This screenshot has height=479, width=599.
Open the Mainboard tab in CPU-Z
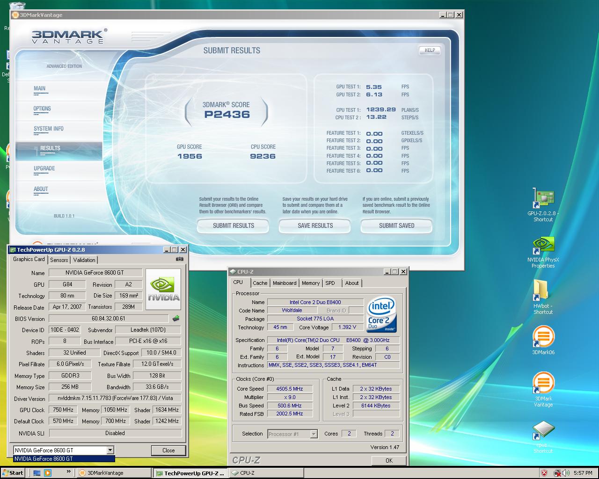(x=285, y=283)
